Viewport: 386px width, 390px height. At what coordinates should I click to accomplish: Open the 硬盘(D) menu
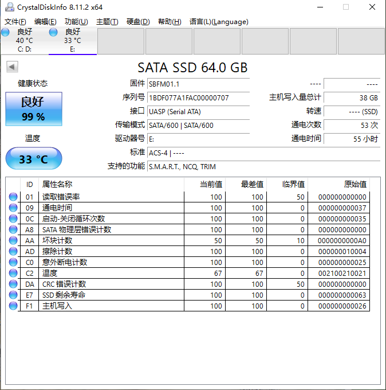coord(138,22)
